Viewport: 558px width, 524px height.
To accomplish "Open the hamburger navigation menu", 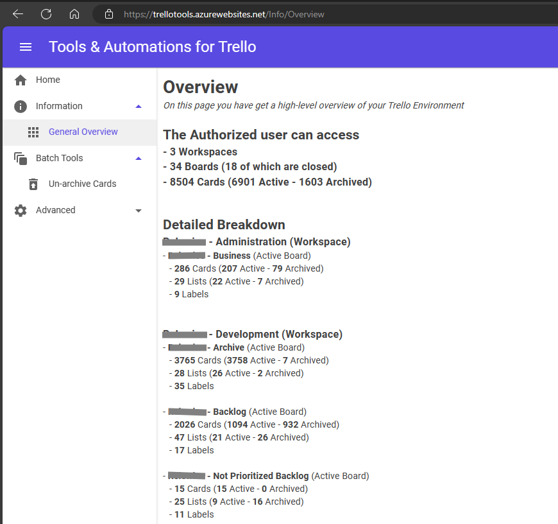I will (26, 47).
